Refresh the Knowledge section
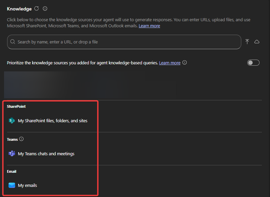 pos(36,8)
